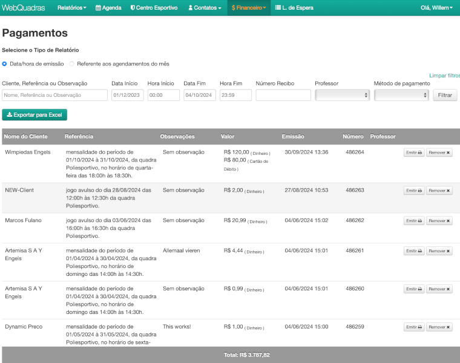Image resolution: width=460 pixels, height=363 pixels.
Task: Click Emitir for receipt 486264
Action: coord(414,152)
